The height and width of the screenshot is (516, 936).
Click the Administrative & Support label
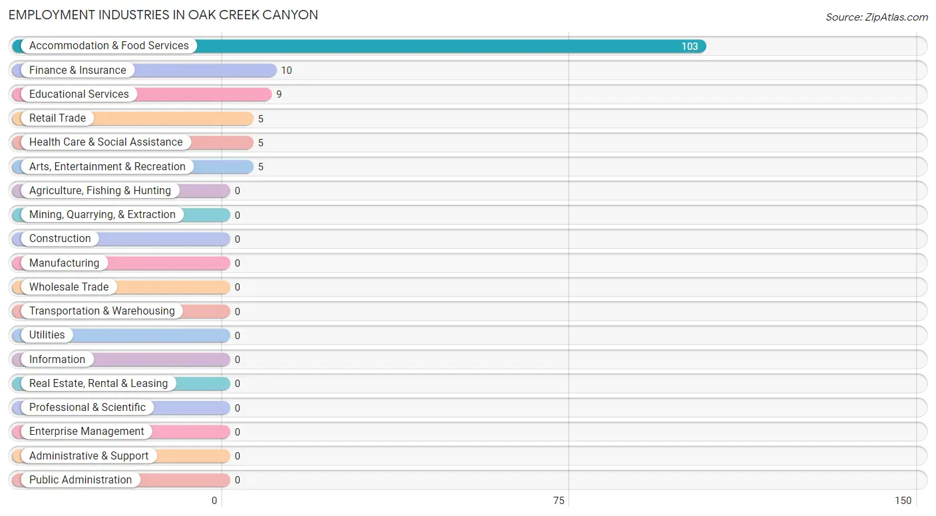[x=89, y=455]
